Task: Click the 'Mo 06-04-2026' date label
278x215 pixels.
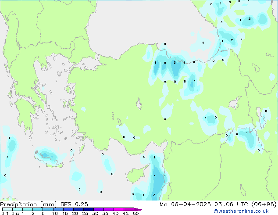Action: pyautogui.click(x=185, y=204)
